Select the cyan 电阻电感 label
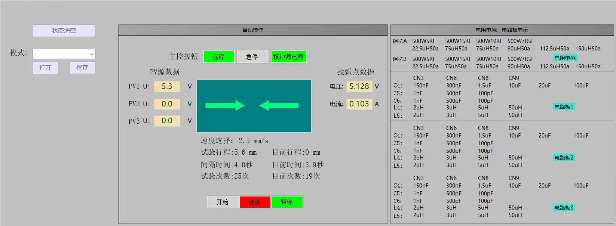 (565, 58)
